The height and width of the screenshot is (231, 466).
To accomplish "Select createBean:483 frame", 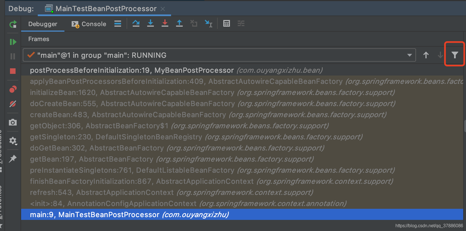I will click(x=242, y=115).
